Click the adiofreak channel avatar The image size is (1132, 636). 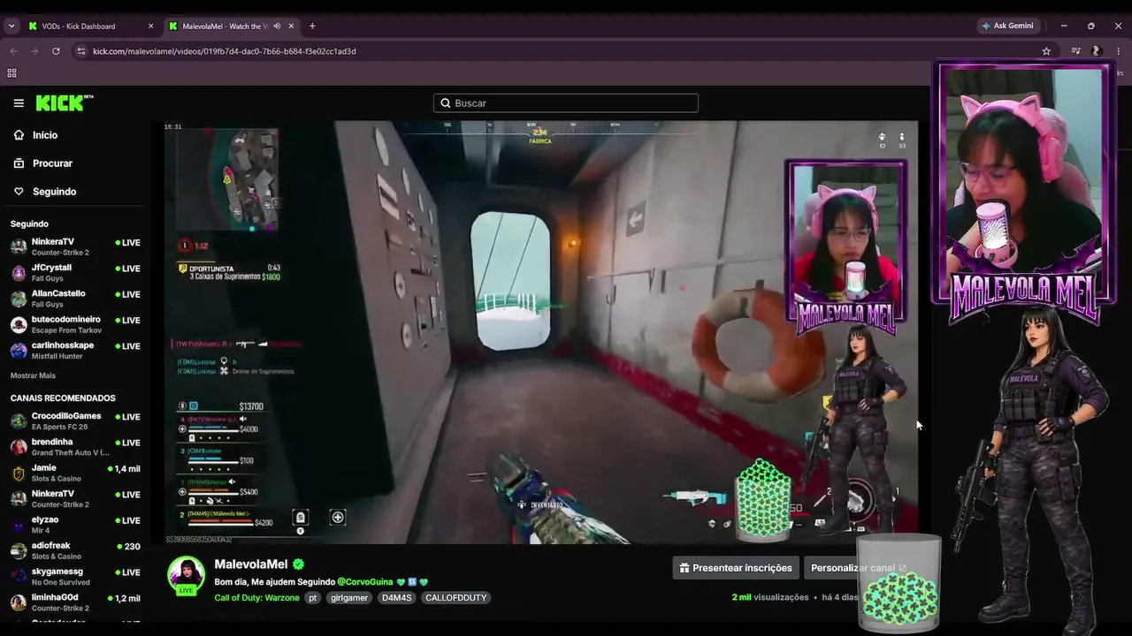point(19,551)
